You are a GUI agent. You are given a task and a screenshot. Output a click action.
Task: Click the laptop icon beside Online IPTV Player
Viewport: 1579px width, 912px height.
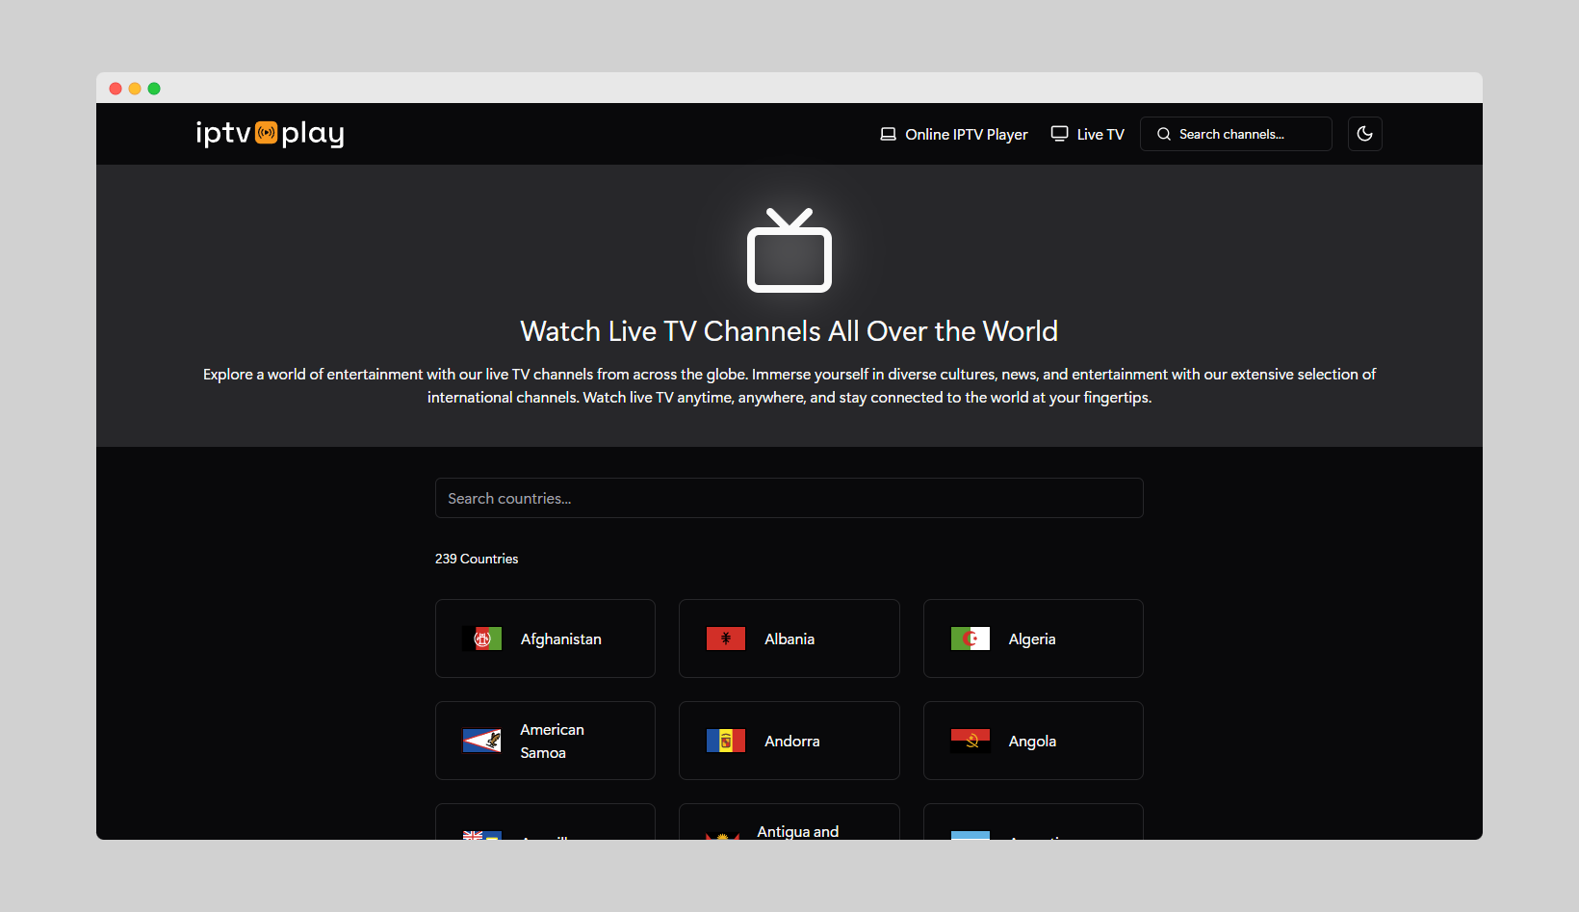[888, 134]
